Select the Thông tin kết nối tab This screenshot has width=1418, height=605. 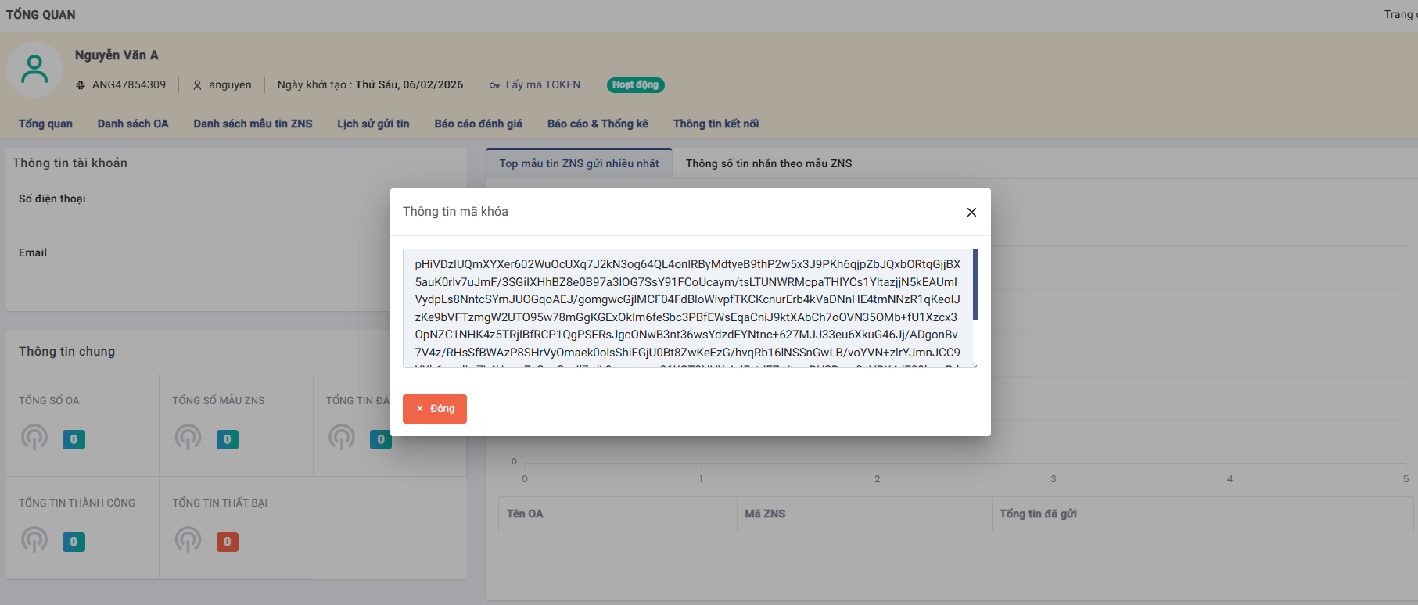716,124
